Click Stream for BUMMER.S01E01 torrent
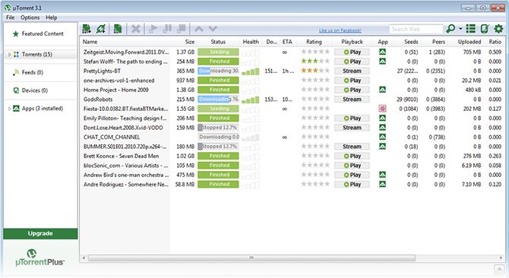Screen dimensions: 509x278 [352, 147]
